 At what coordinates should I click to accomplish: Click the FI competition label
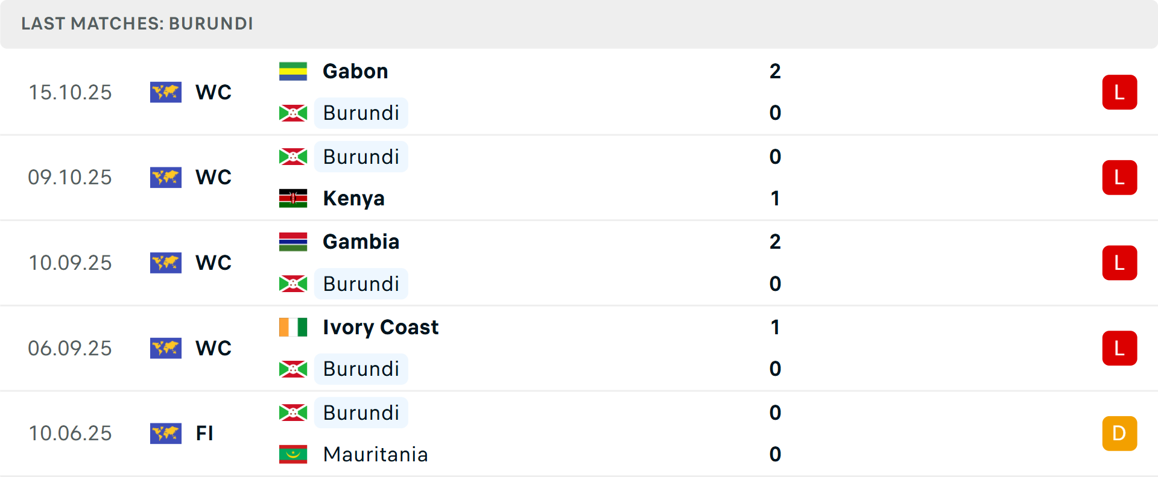click(x=205, y=433)
